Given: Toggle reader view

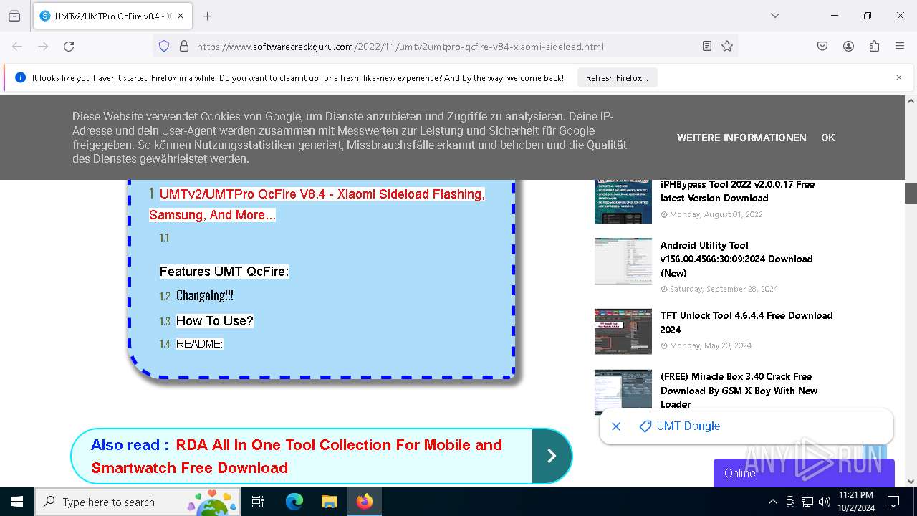Looking at the screenshot, I should point(707,46).
